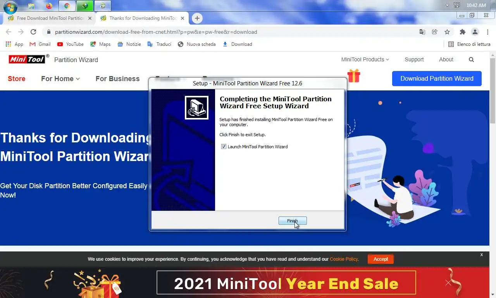Screen dimensions: 496x298
Task: Open the clock showing 10:42 AM
Action: (476, 5)
